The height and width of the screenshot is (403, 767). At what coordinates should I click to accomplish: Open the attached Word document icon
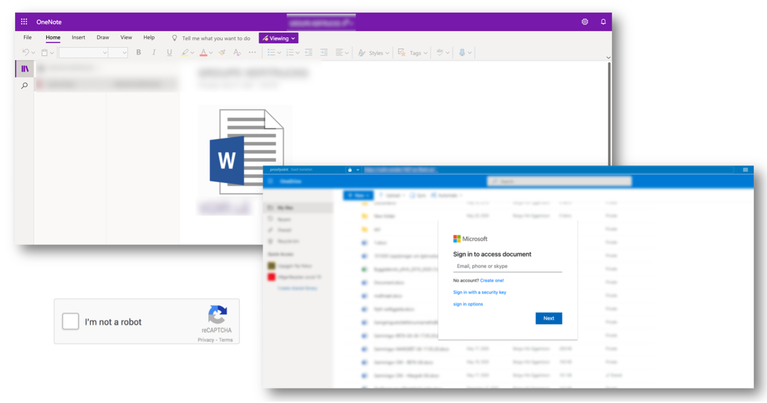tap(247, 152)
